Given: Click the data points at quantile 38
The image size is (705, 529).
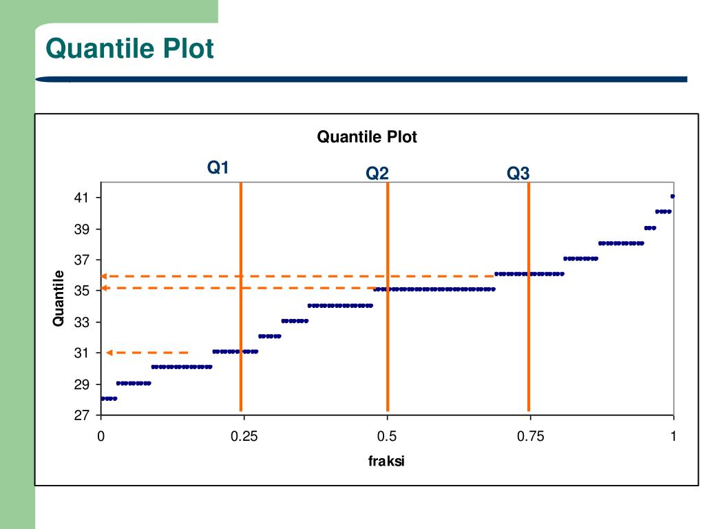Looking at the screenshot, I should click(x=621, y=243).
